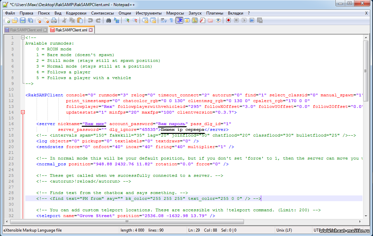
Task: Toggle the show all characters pilcrow button
Action: 171,21
